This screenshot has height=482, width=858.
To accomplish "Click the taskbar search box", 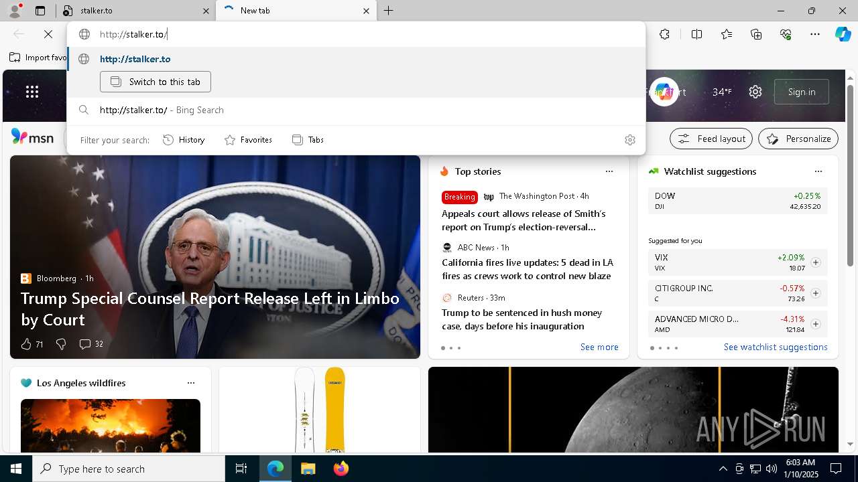I will pos(129,469).
